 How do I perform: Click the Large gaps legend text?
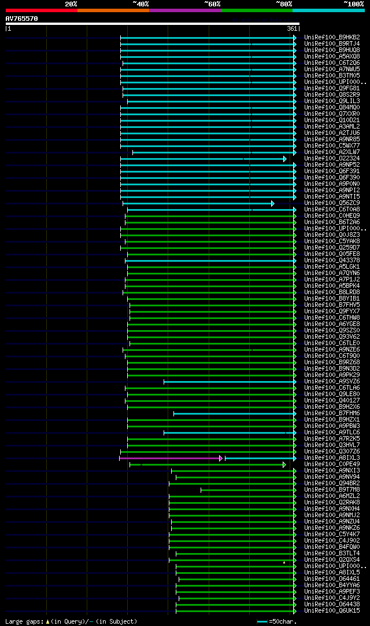(x=71, y=621)
